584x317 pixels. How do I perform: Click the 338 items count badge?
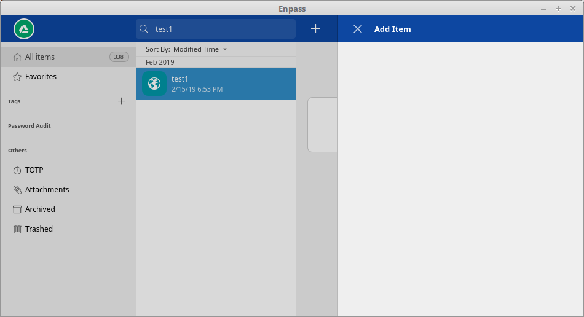(x=119, y=57)
